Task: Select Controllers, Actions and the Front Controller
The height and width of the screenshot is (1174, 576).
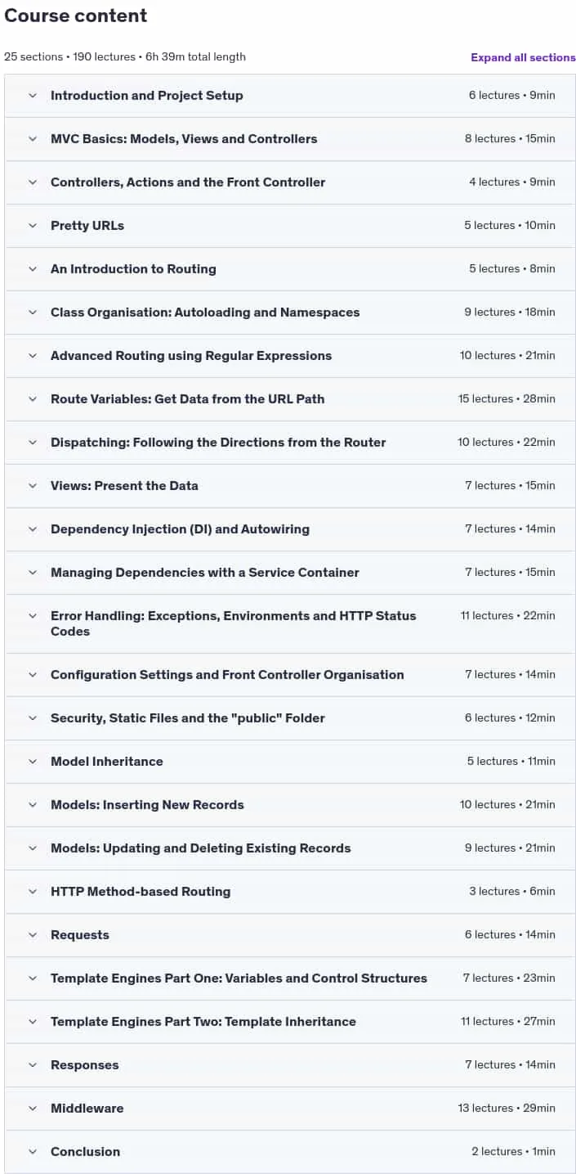Action: 188,182
